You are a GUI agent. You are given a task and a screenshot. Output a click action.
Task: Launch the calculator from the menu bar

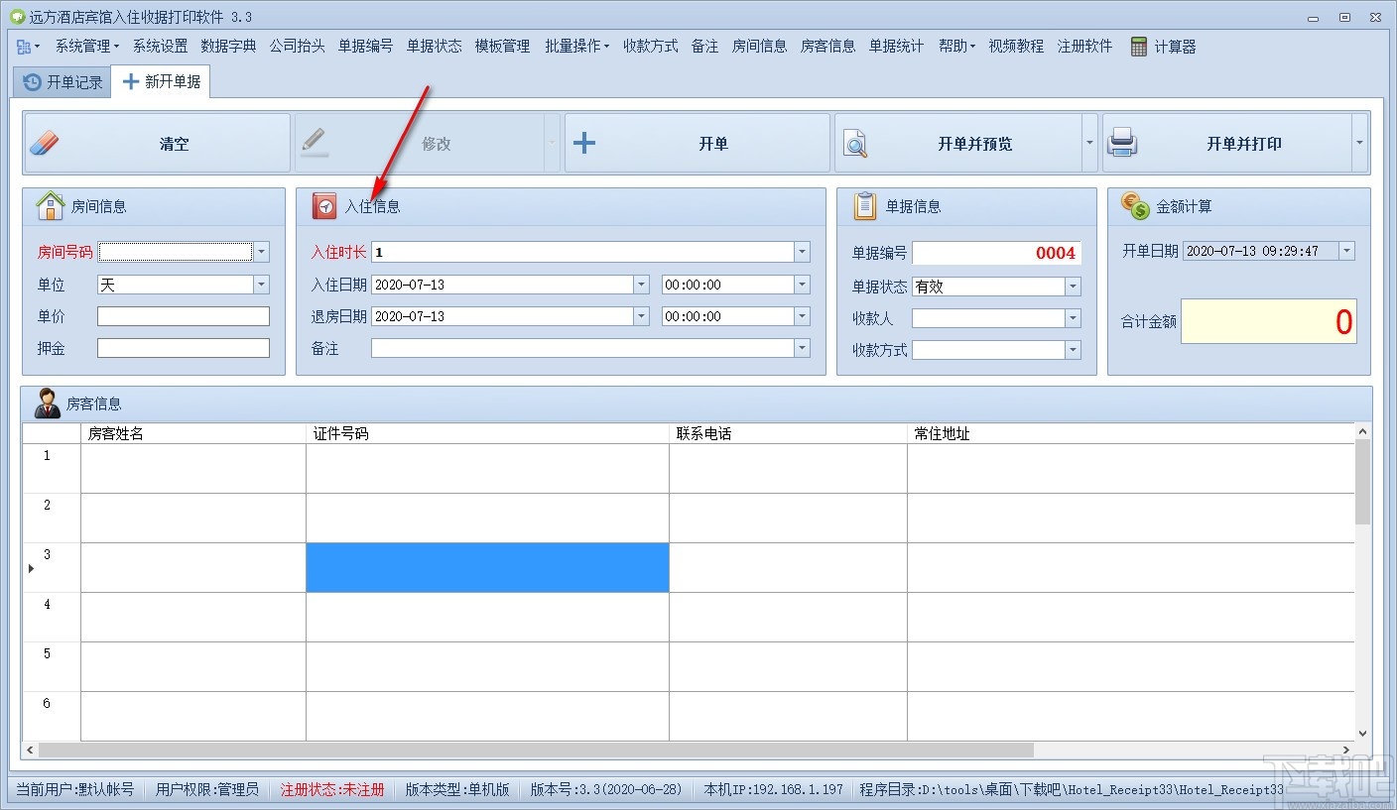pyautogui.click(x=1163, y=47)
